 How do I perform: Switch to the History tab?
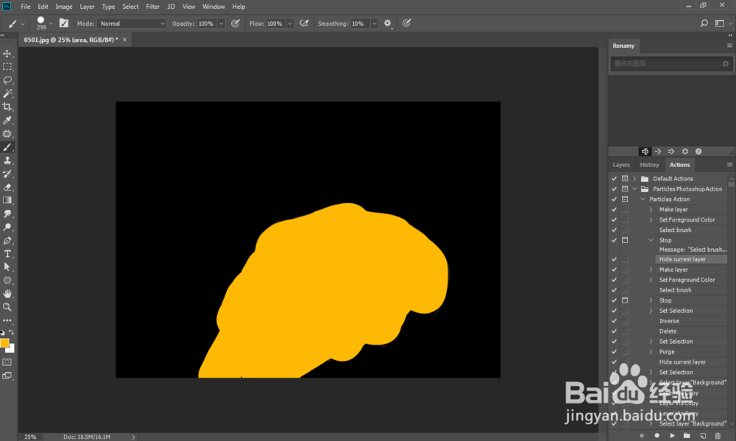[x=649, y=165]
